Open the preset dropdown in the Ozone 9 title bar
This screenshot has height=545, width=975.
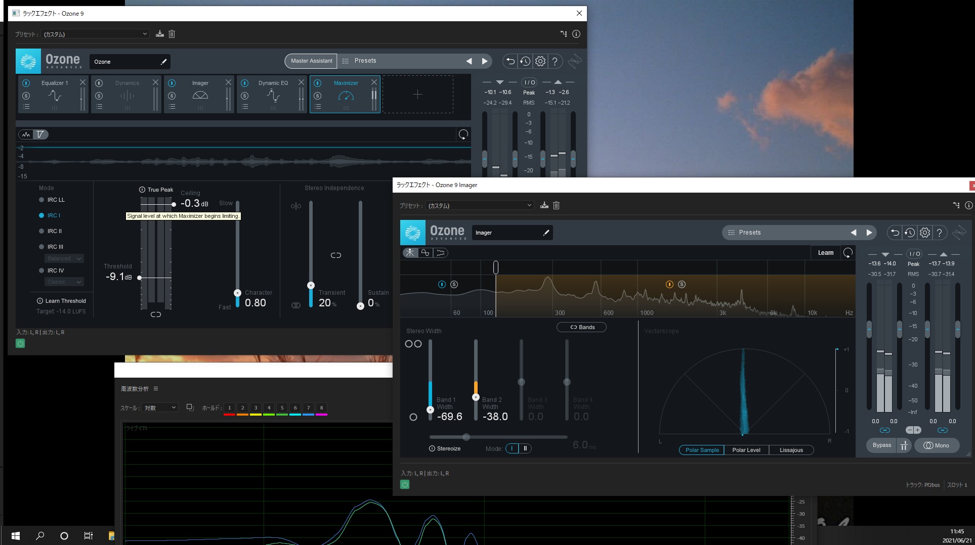pos(95,34)
